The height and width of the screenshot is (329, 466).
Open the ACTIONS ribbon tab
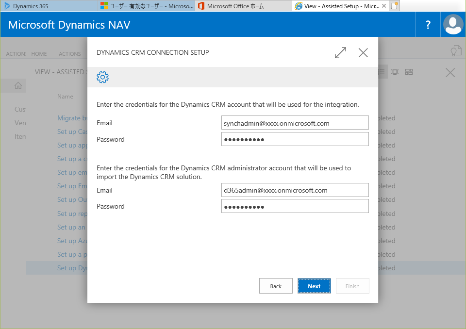coord(70,54)
